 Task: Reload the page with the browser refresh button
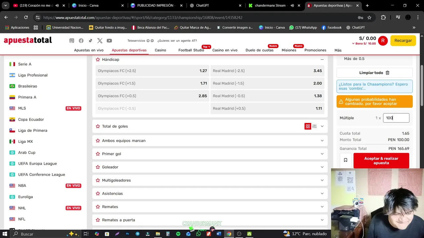pyautogui.click(x=26, y=17)
